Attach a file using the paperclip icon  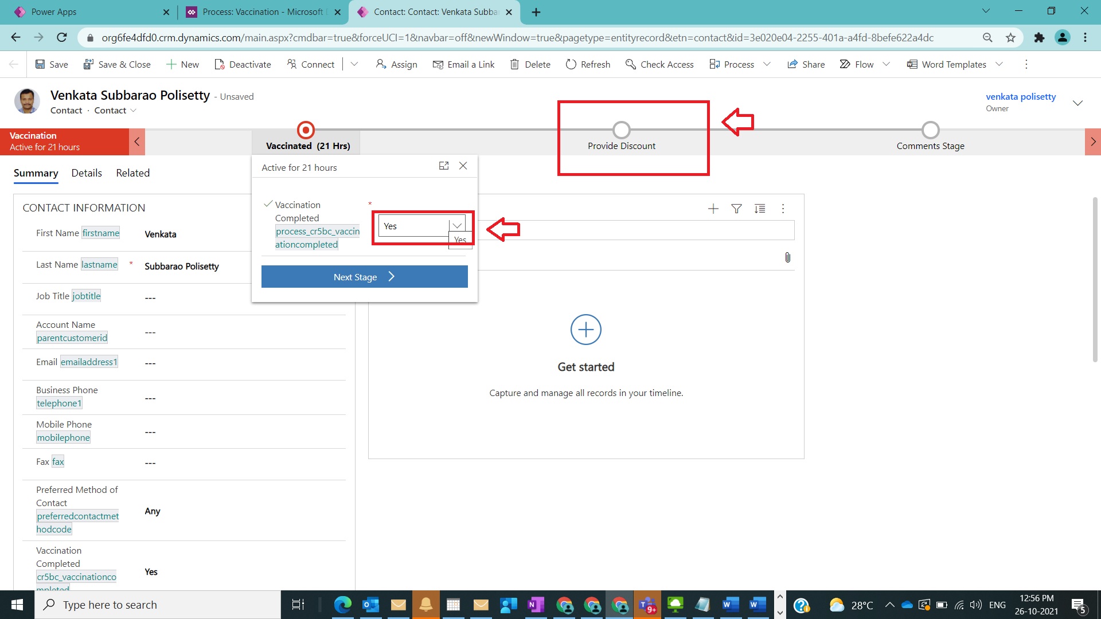pyautogui.click(x=787, y=257)
